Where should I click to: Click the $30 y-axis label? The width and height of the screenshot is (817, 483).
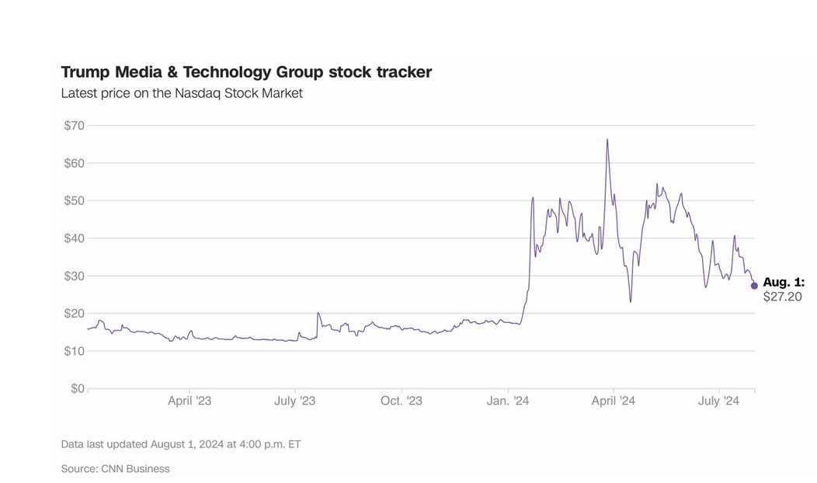coord(74,276)
